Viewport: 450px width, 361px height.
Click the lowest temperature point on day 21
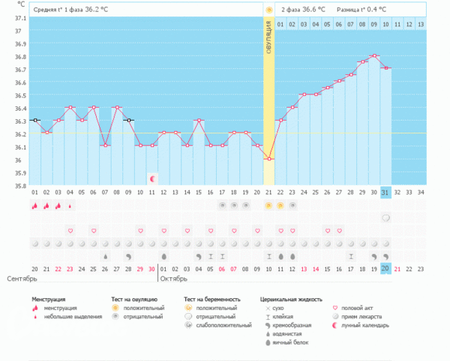click(269, 159)
